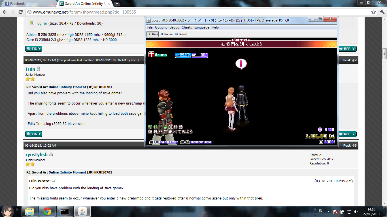
Task: Click the Run button in Jpcsp toolbar
Action: click(x=153, y=34)
